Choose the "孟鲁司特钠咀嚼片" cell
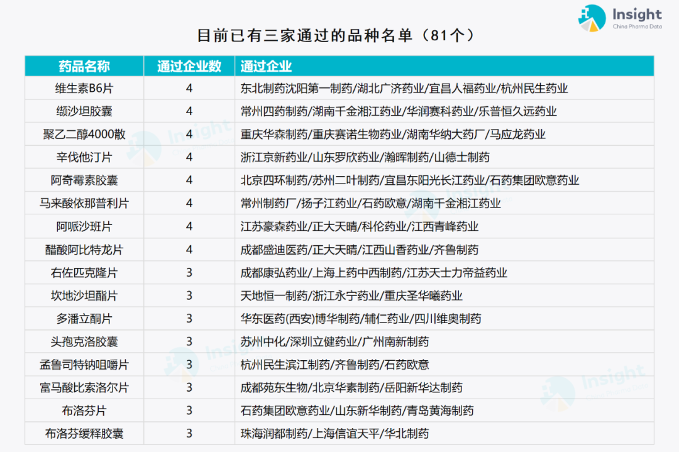This screenshot has width=679, height=452. click(84, 365)
